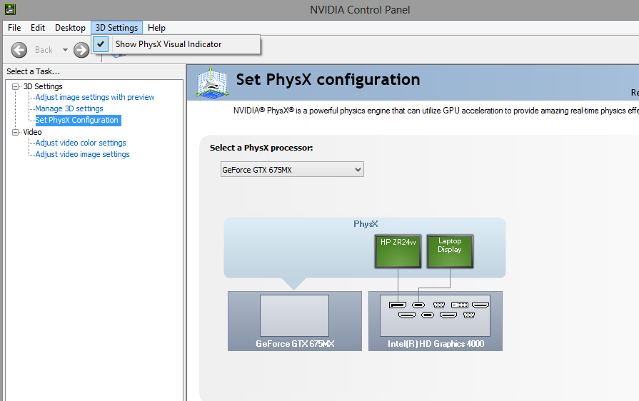
Task: Open the Back history dropdown arrow
Action: pyautogui.click(x=65, y=50)
